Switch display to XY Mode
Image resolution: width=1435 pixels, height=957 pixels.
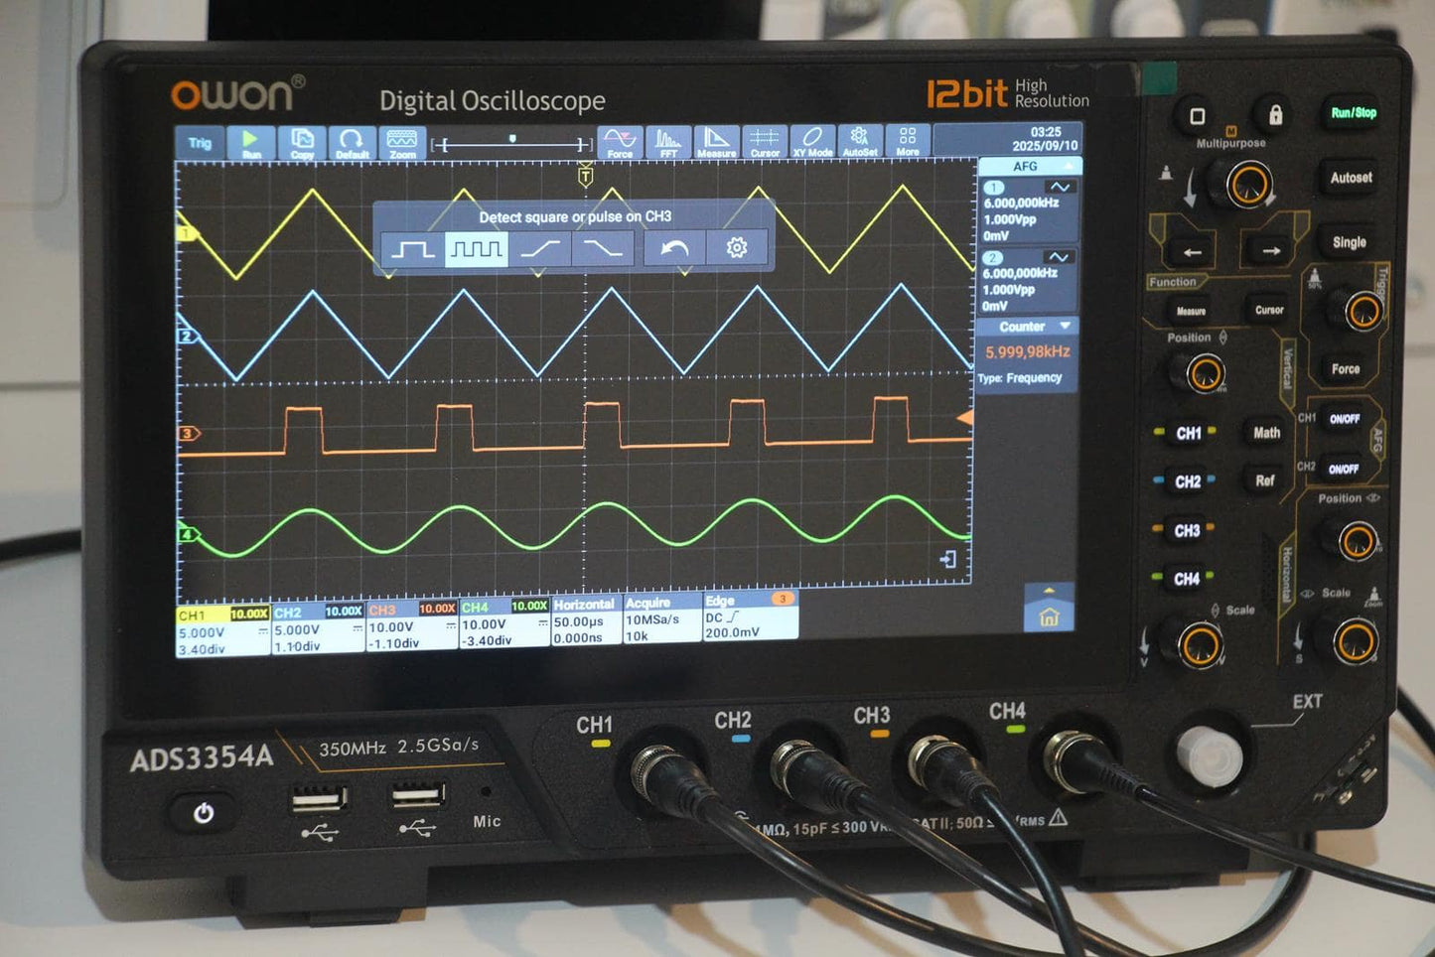(811, 142)
